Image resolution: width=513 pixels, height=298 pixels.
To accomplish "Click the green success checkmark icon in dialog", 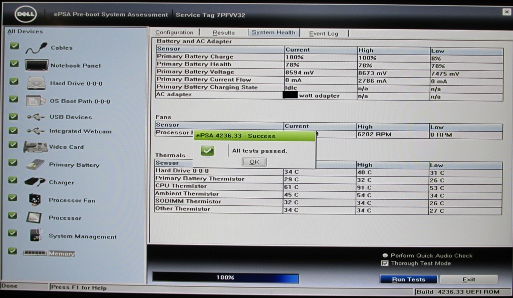I will [x=207, y=151].
